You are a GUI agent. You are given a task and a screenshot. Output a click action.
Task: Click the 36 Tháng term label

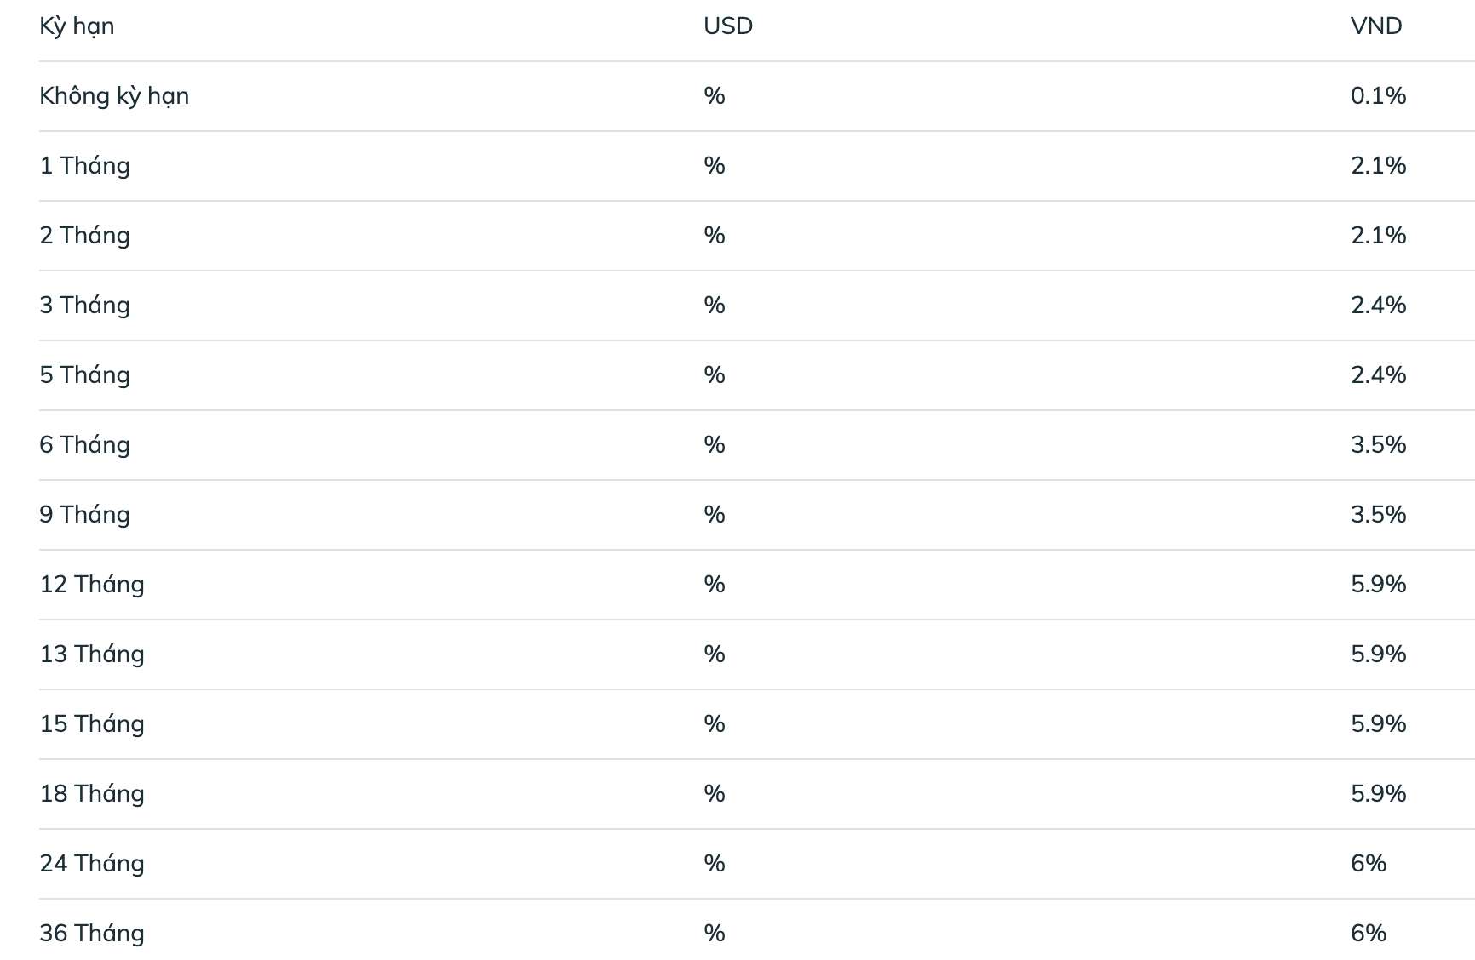coord(92,934)
